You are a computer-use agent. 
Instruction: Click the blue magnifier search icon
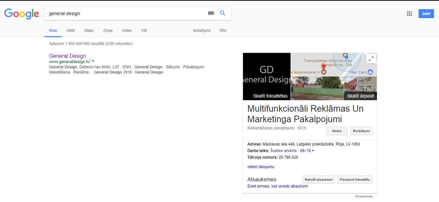coord(222,13)
